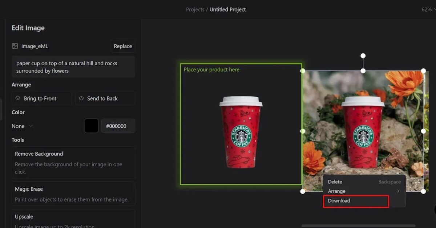The image size is (436, 228).
Task: Select Delete in the context menu
Action: (x=335, y=182)
